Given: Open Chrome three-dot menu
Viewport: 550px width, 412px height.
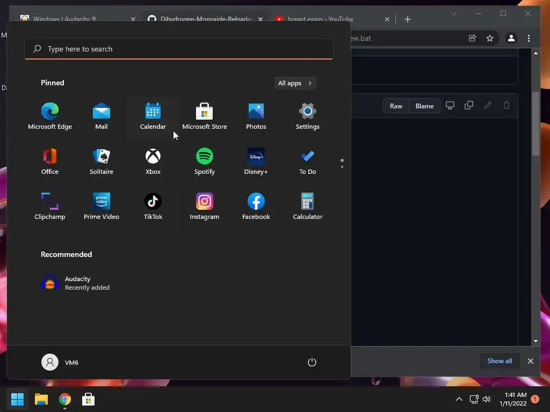Looking at the screenshot, I should click(529, 38).
